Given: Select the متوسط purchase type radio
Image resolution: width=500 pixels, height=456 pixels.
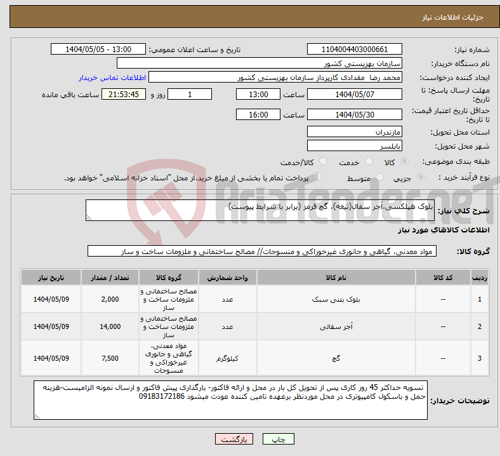Looking at the screenshot, I should coord(379,177).
